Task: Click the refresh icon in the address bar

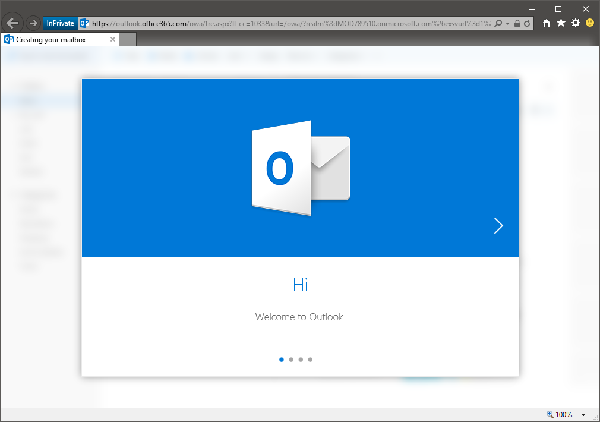Action: point(526,23)
